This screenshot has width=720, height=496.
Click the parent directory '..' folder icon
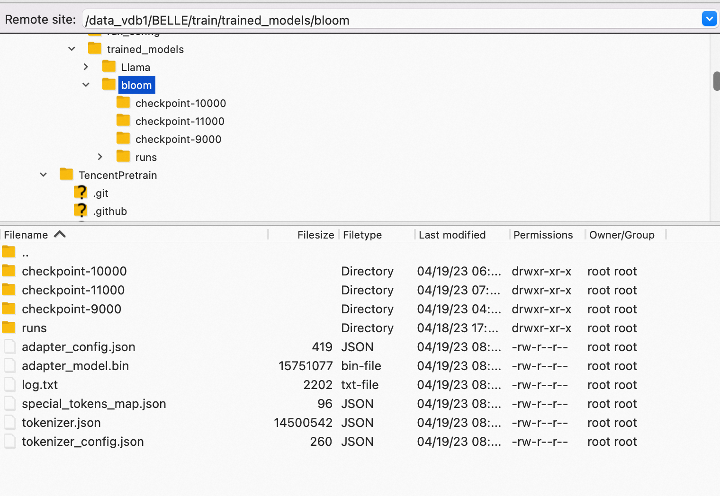(8, 251)
